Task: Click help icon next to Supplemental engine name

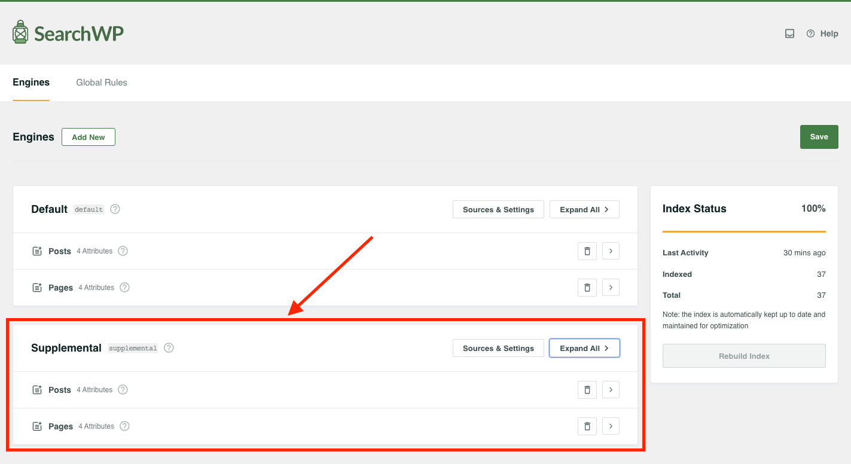Action: click(x=169, y=348)
